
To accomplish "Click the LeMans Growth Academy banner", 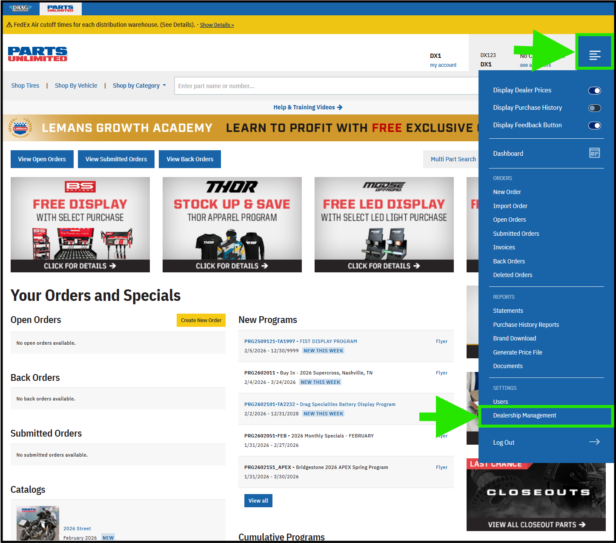I will pos(241,128).
